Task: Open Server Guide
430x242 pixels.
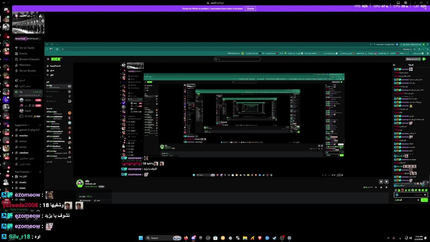Action: pyautogui.click(x=27, y=48)
